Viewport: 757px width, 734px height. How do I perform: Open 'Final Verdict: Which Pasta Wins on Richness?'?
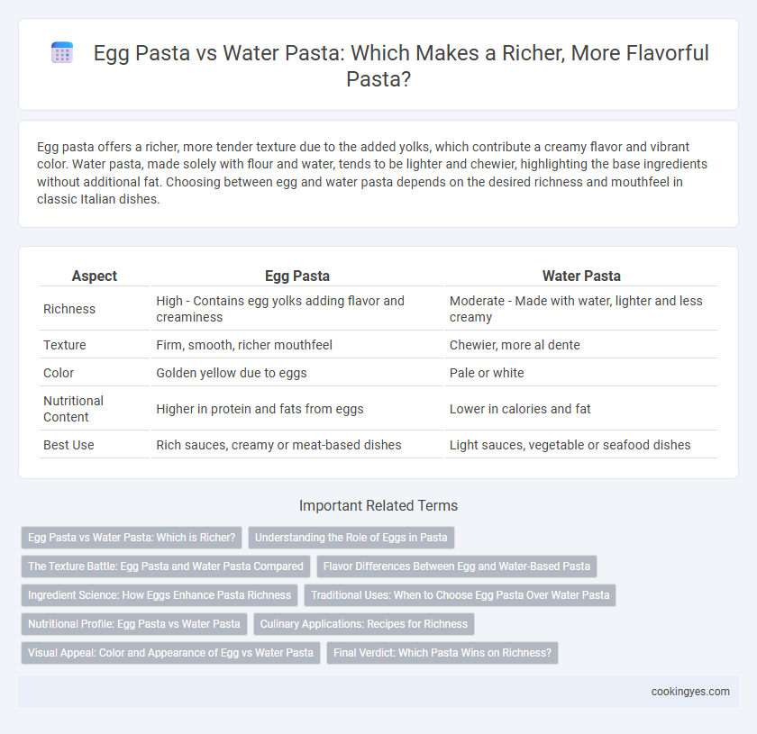click(x=442, y=653)
